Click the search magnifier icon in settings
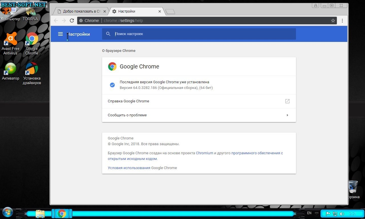365x219 pixels. 108,34
